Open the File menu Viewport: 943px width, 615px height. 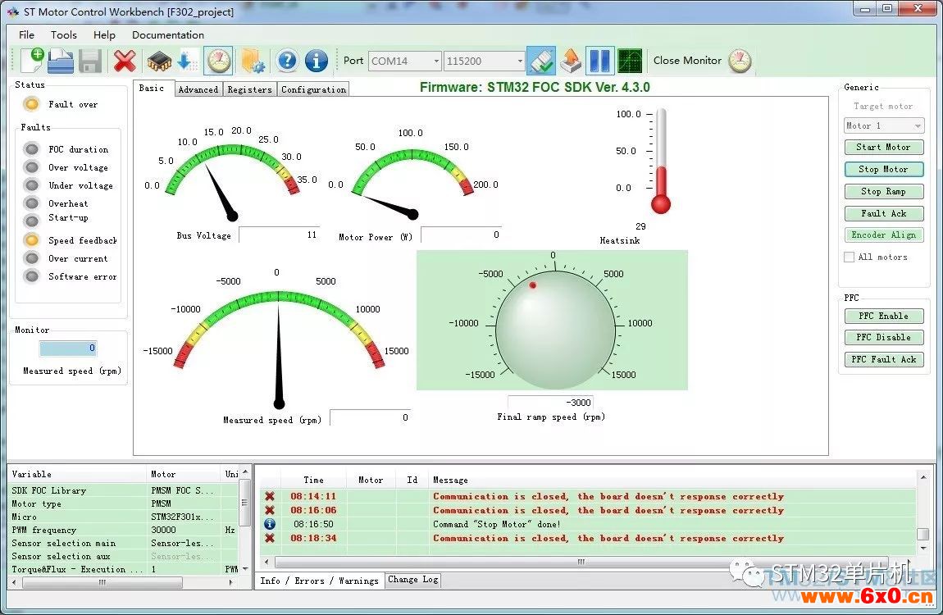pos(26,35)
